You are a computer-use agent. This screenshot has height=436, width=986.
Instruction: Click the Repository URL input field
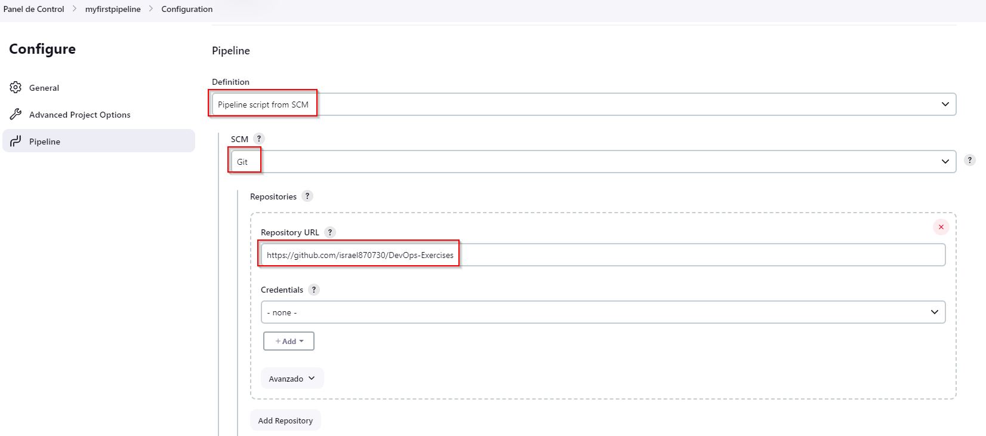tap(603, 255)
